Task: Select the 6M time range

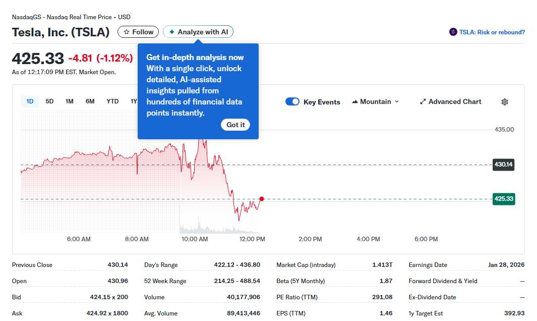Action: click(90, 101)
